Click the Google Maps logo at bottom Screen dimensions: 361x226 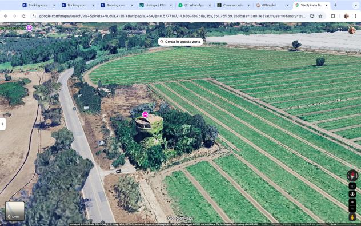coord(181,218)
